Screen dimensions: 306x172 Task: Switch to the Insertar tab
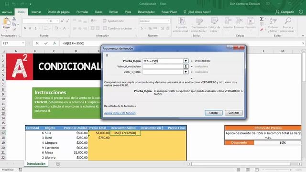(36, 12)
